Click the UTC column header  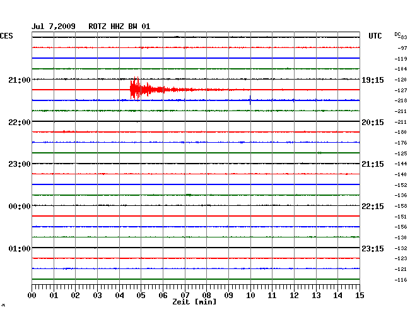click(x=375, y=36)
